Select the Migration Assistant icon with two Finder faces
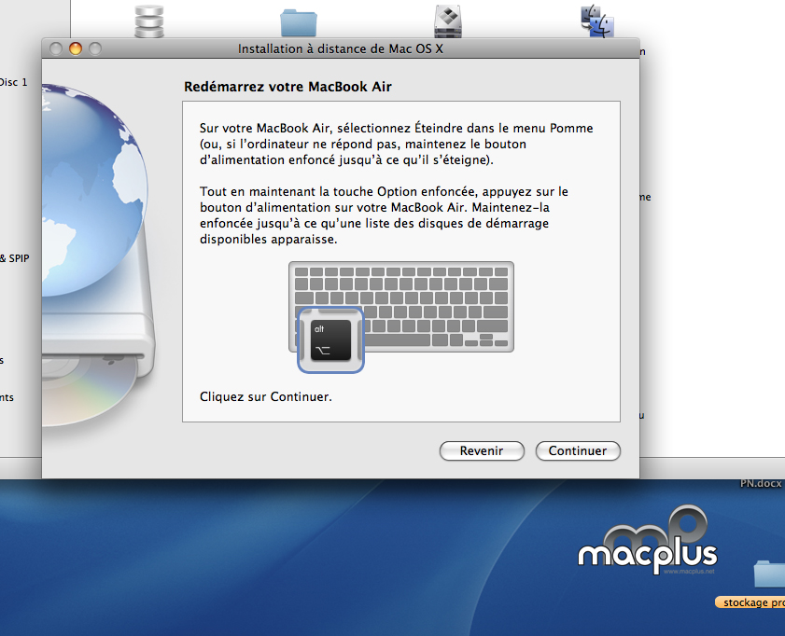 [596, 21]
